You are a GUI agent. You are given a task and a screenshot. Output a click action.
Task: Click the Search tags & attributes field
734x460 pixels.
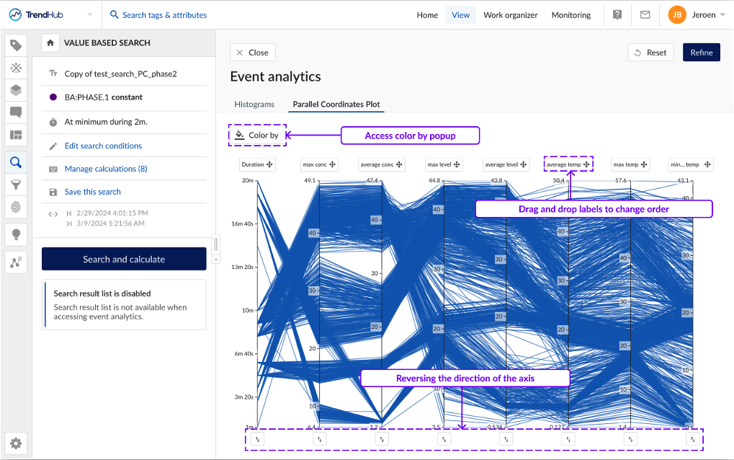click(x=164, y=15)
